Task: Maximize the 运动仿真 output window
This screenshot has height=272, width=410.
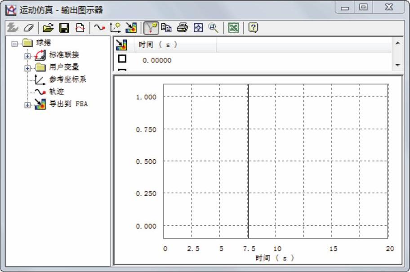Action: [363, 7]
